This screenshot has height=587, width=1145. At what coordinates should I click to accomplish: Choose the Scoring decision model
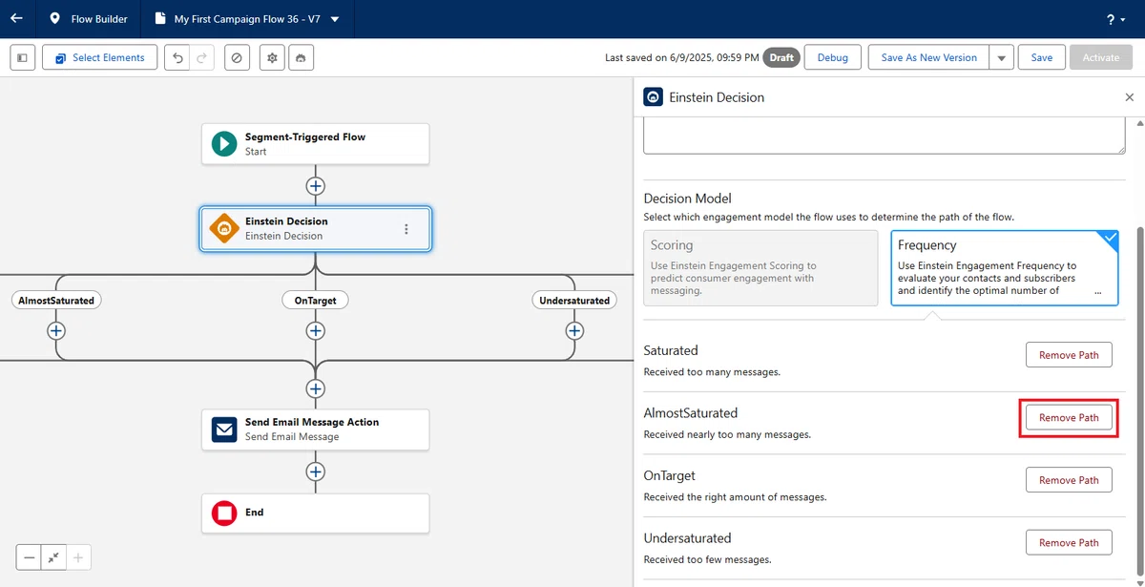(760, 267)
